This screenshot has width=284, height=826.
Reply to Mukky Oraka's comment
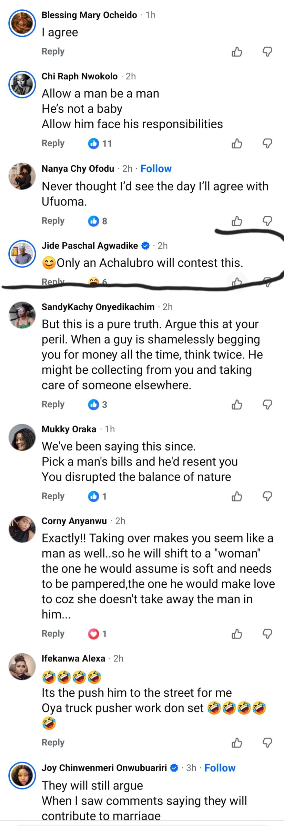pyautogui.click(x=53, y=496)
